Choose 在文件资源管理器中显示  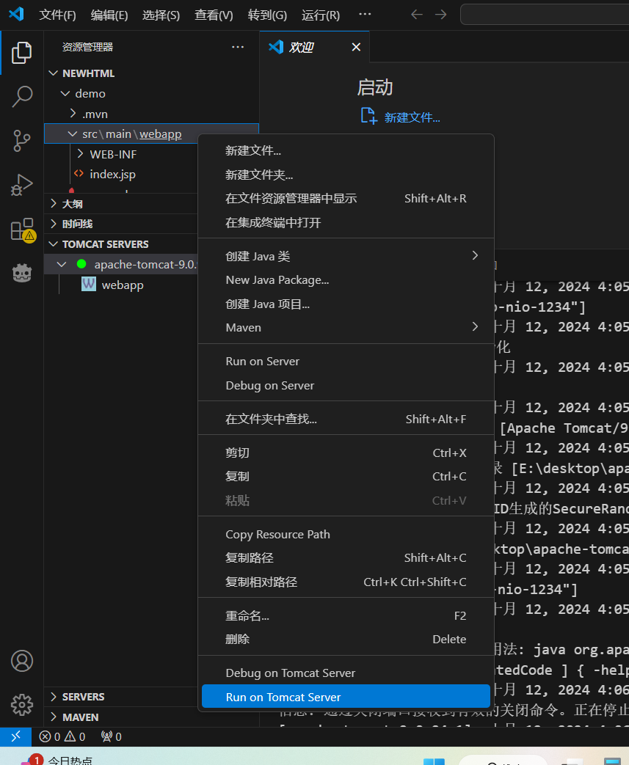pos(346,198)
